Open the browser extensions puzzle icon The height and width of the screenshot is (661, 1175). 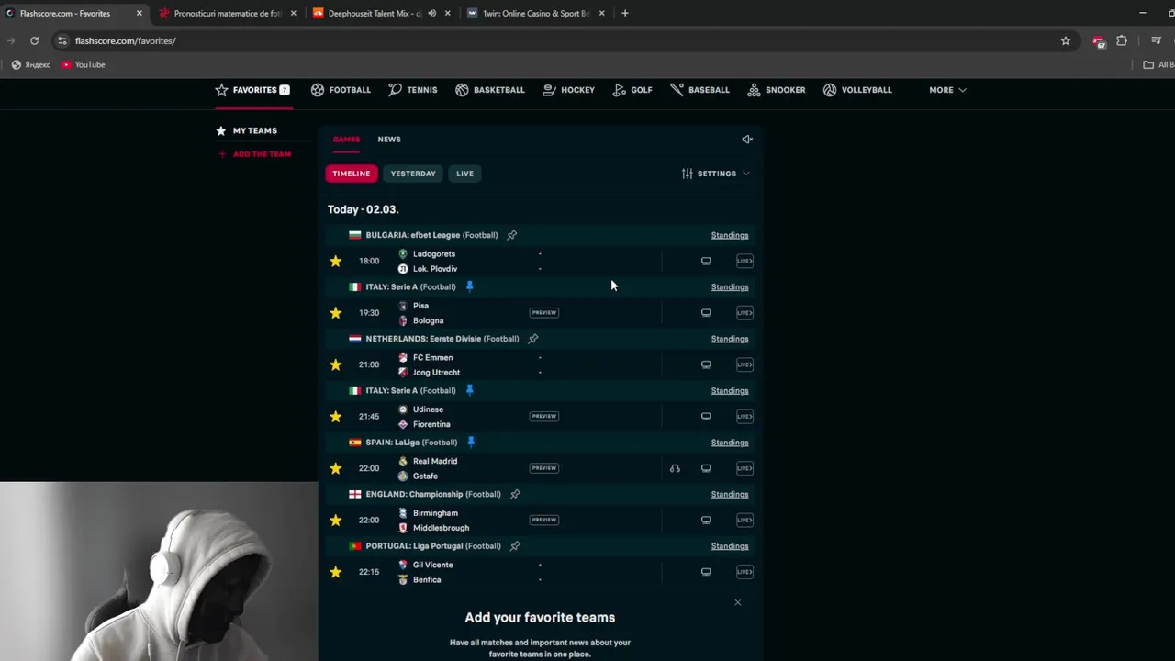click(x=1122, y=40)
